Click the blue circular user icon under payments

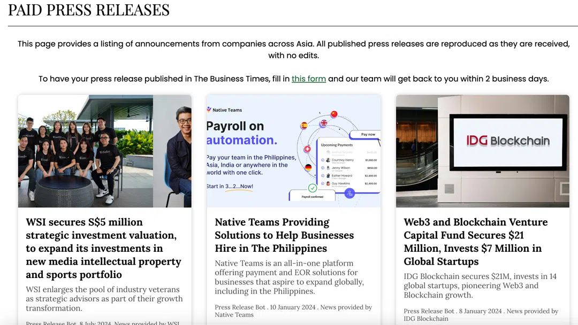click(x=350, y=193)
